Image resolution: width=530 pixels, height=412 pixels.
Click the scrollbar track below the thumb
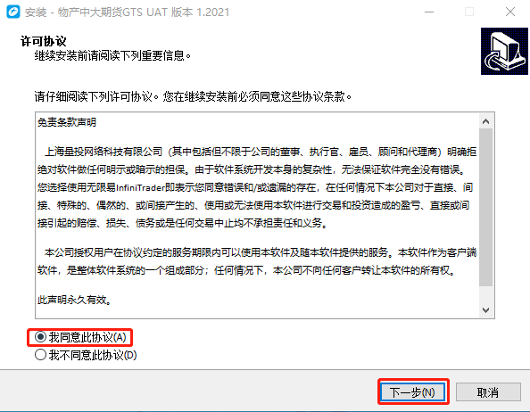(x=486, y=294)
